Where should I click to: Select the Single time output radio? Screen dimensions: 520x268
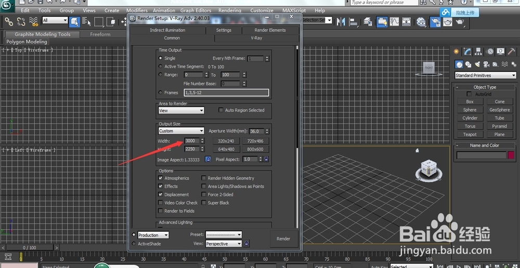coord(161,58)
